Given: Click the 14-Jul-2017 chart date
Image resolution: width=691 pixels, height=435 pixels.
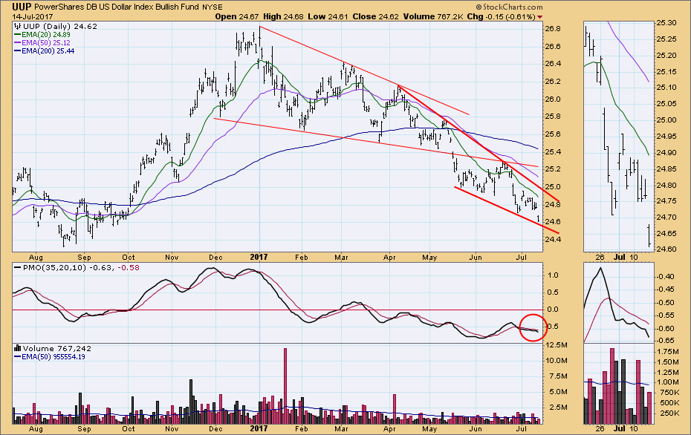Looking at the screenshot, I should [32, 17].
